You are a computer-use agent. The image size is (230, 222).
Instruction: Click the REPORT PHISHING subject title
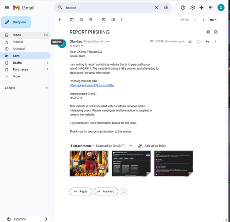pyautogui.click(x=90, y=32)
